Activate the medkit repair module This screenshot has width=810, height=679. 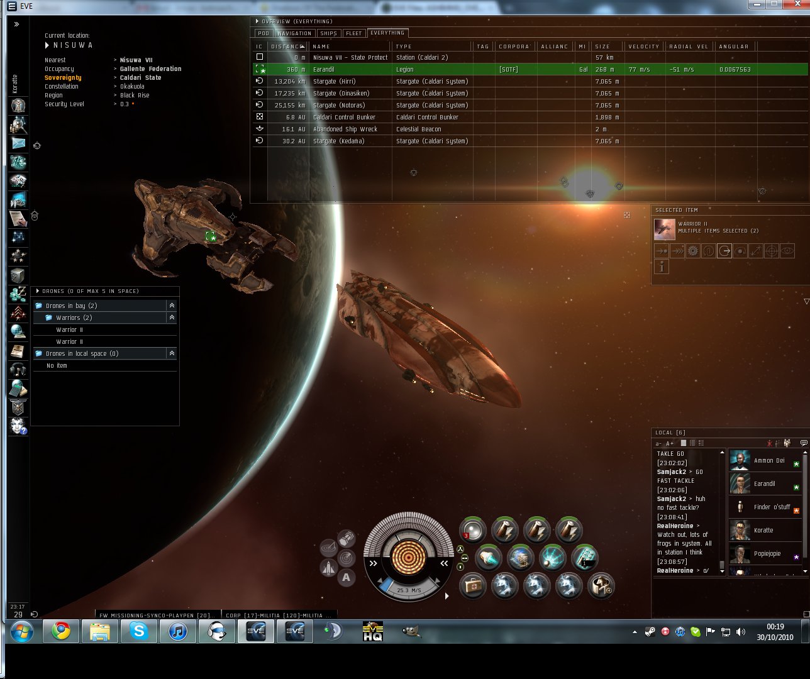tap(473, 585)
